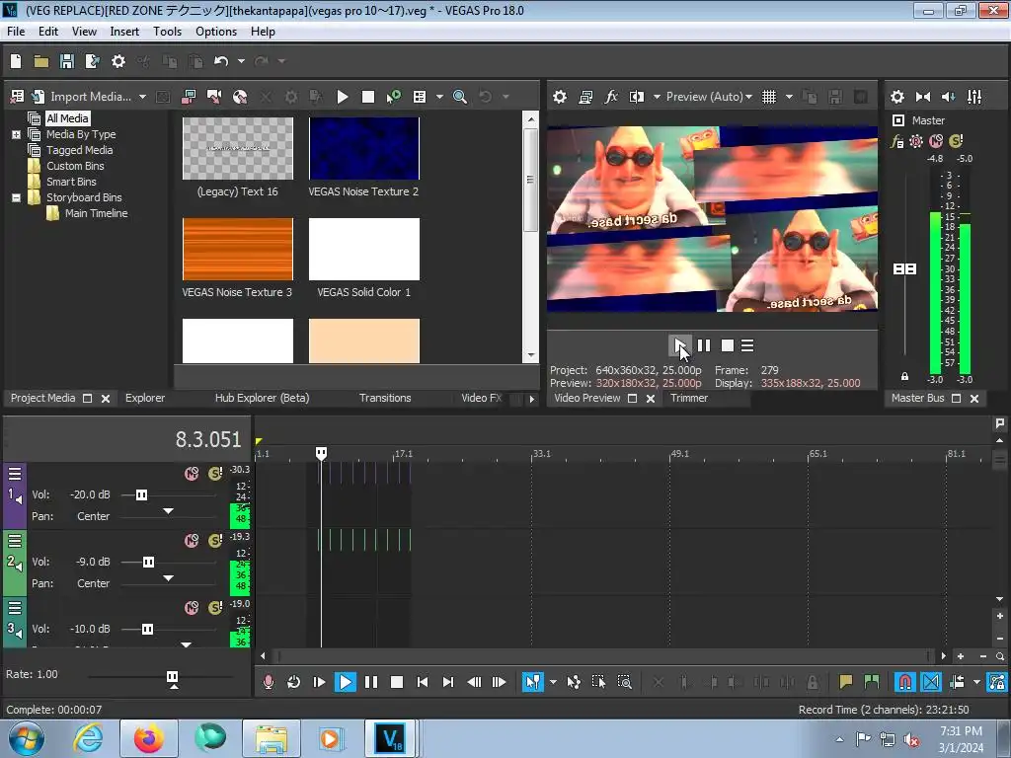Insert a marker with the flag icon

point(845,682)
